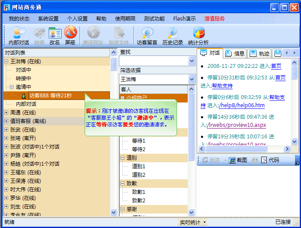301x228 pixels.
Task: Click the 增值服务 menu item
Action: click(214, 19)
